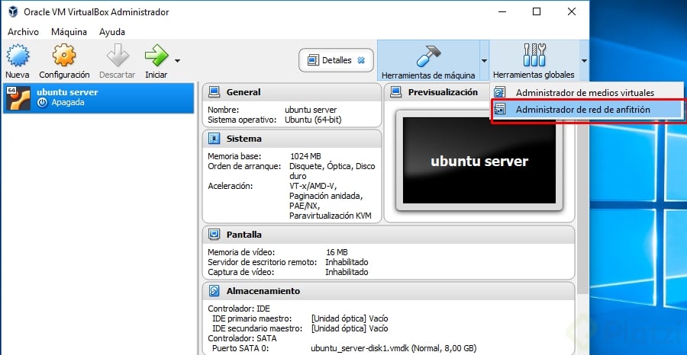Start the VM with Iniciar arrow
687x355 pixels.
click(x=156, y=56)
